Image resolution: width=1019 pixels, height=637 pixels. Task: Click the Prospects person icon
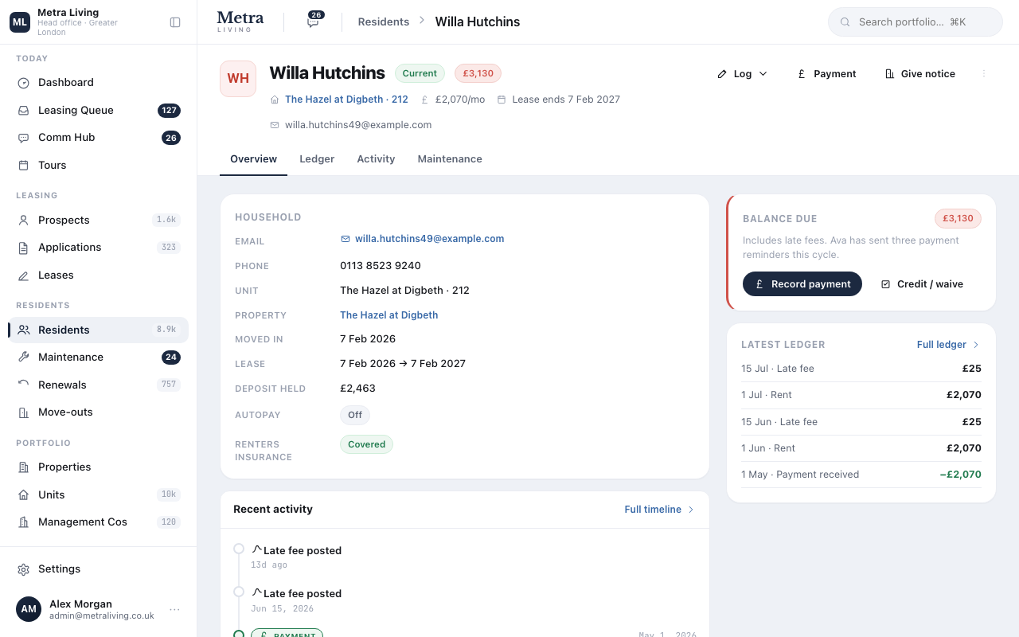point(24,221)
